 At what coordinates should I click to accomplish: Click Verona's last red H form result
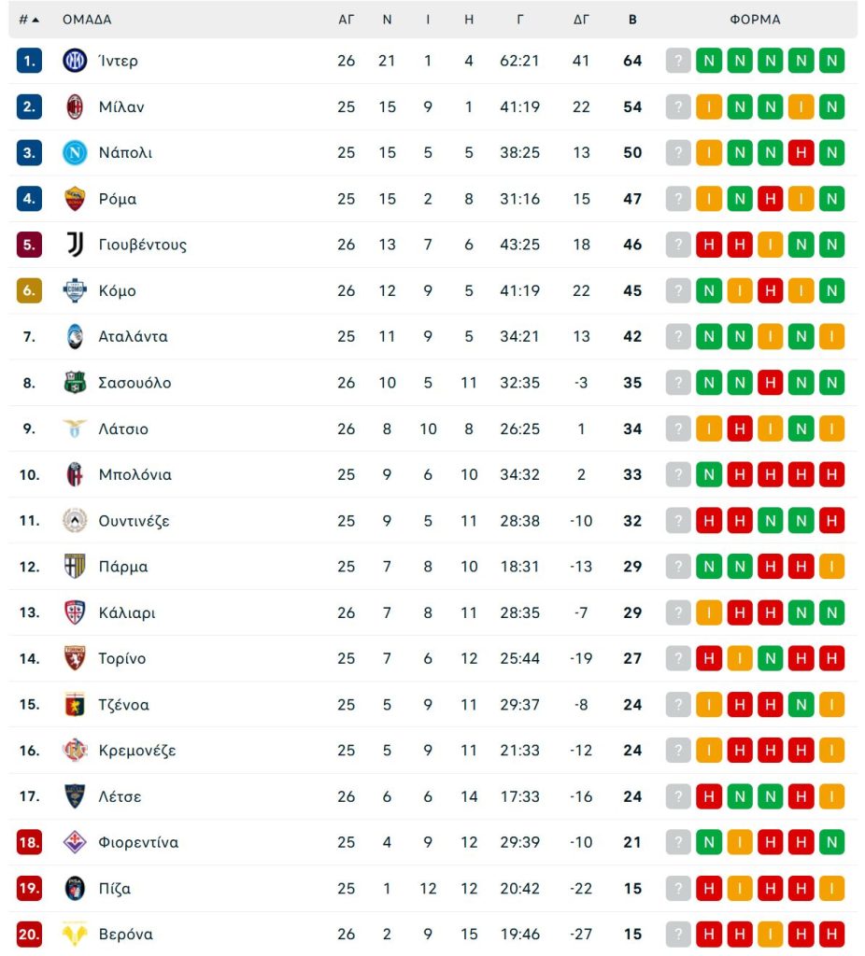pyautogui.click(x=832, y=935)
